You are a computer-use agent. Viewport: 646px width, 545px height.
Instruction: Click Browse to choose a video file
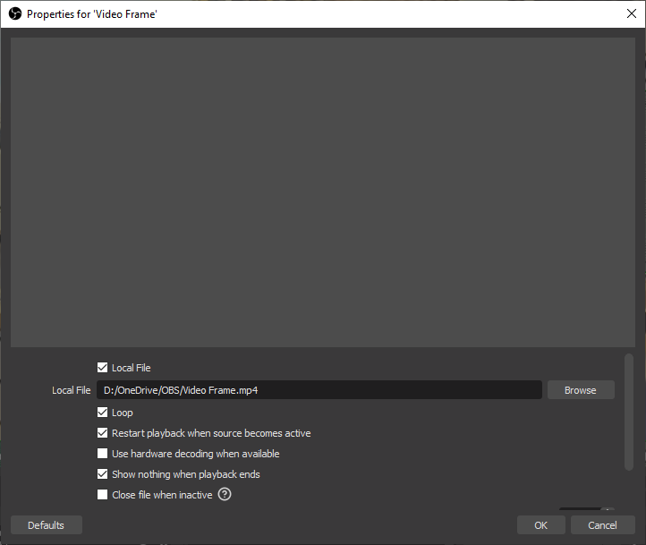pos(581,389)
